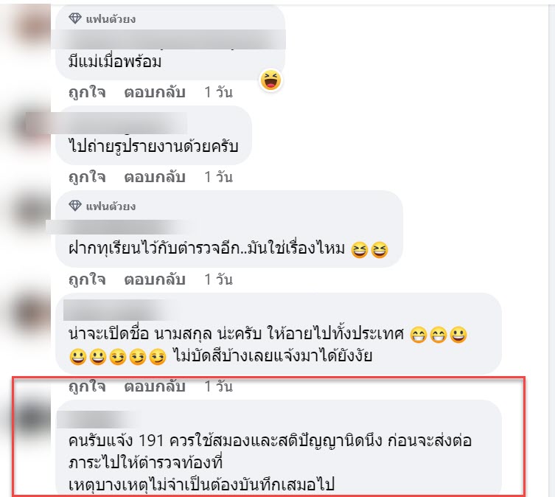Click ตอบกลับ under ไปถ่ายรูปรายงานด้วยครับ
The width and height of the screenshot is (555, 497).
(x=155, y=177)
